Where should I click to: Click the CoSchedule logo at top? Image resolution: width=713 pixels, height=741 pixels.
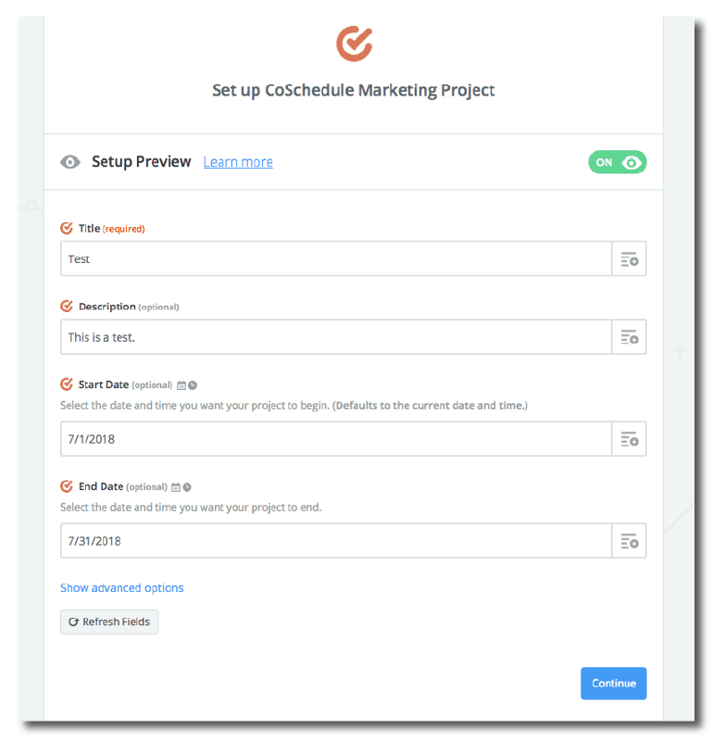tap(354, 43)
